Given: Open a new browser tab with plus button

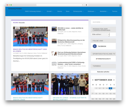Looking at the screenshot, I should click(120, 6).
